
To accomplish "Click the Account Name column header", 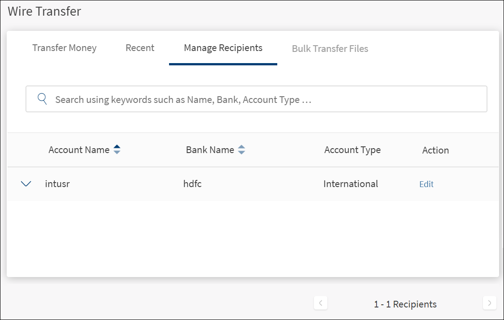I will [x=79, y=150].
